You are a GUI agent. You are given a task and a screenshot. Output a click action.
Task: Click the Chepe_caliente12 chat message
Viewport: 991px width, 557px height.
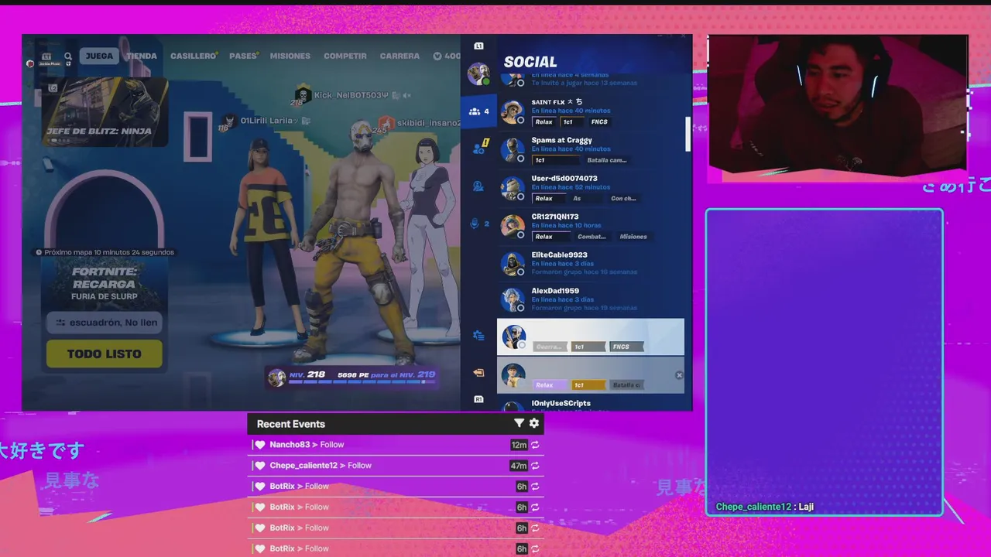(x=764, y=507)
